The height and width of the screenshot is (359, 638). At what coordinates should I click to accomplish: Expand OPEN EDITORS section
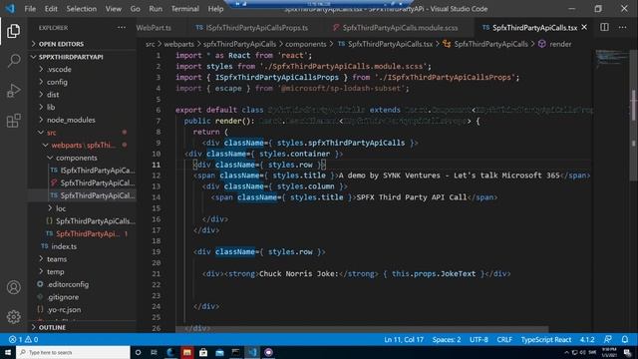point(61,44)
